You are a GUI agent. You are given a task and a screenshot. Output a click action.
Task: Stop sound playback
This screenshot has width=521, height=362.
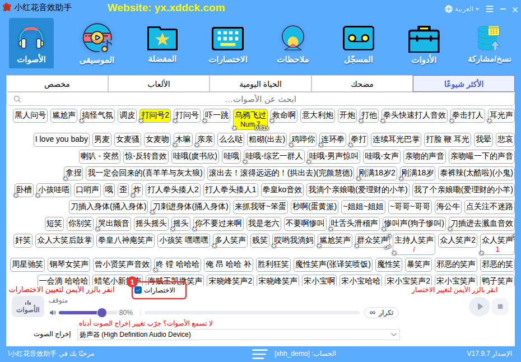click(500, 307)
